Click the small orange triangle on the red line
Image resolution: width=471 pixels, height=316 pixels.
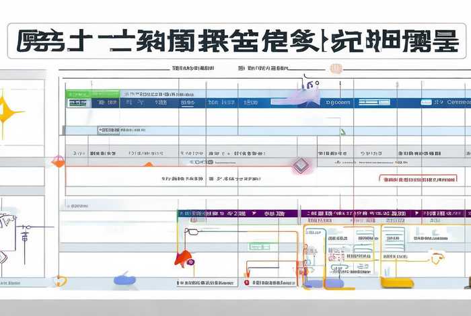point(149,164)
